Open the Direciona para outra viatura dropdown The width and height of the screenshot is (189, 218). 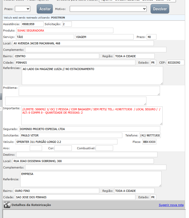pos(137,1)
